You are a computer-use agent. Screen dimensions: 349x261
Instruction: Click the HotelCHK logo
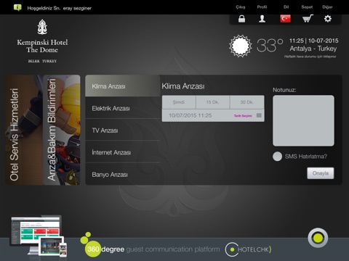(x=248, y=249)
